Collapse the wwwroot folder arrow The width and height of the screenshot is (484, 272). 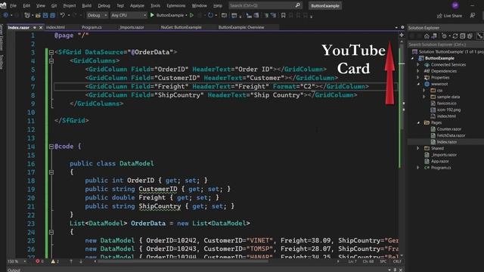pos(418,84)
